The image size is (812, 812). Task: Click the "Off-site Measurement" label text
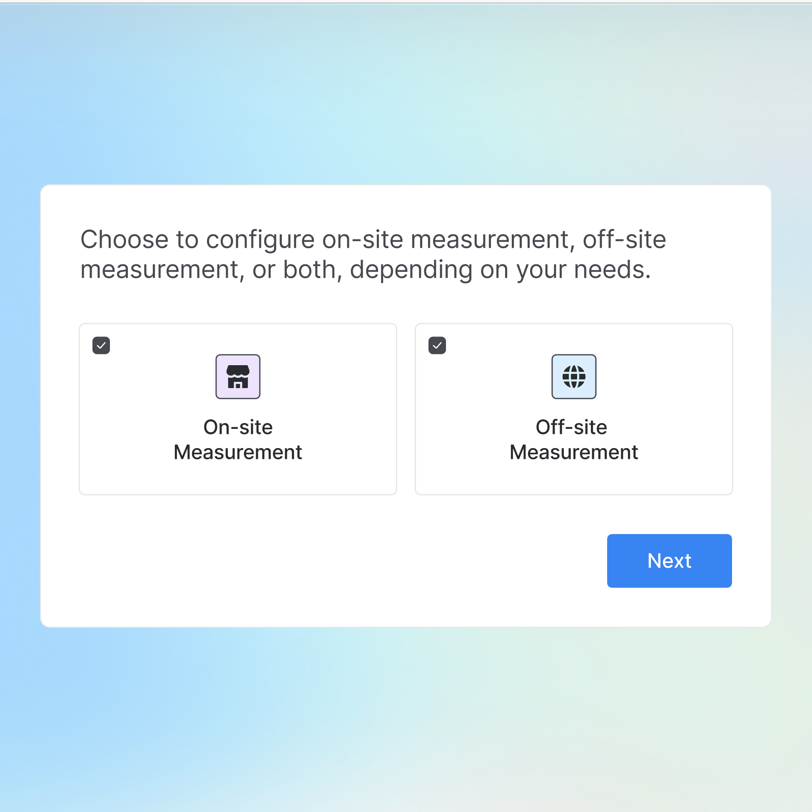pyautogui.click(x=574, y=440)
